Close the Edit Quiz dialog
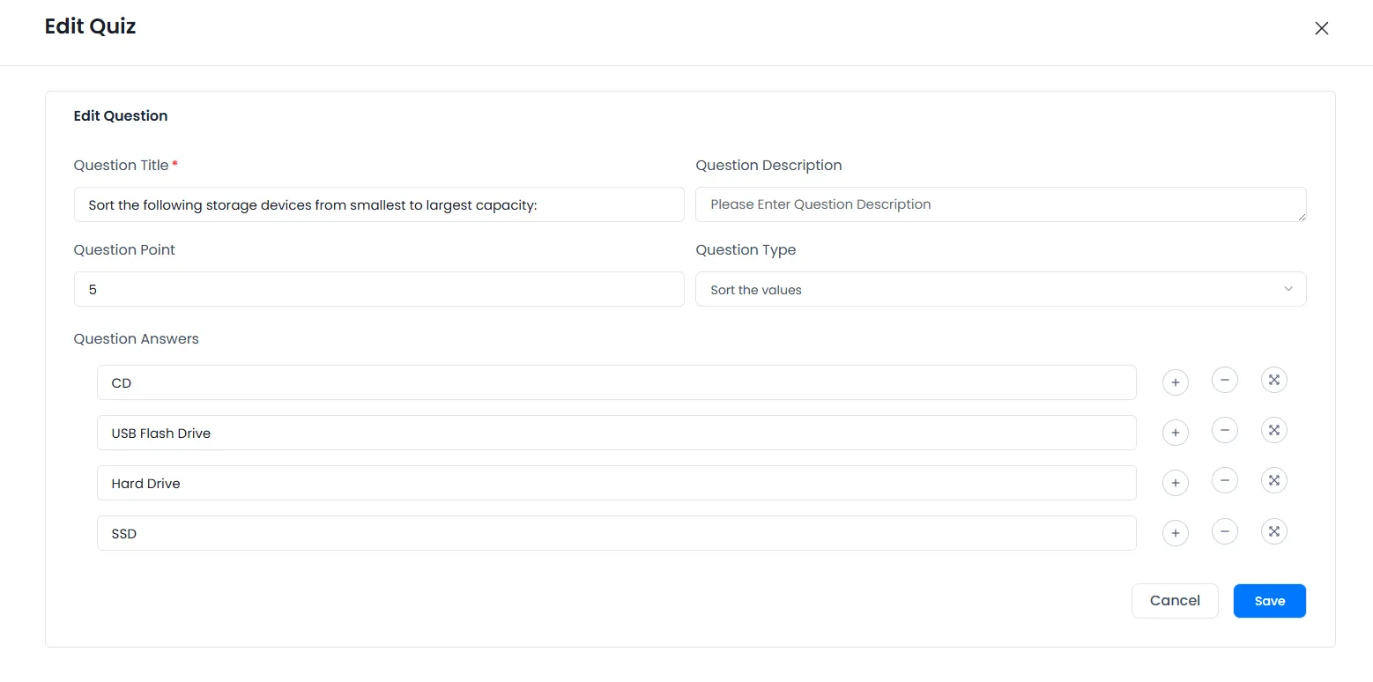The image size is (1373, 682). pos(1321,27)
